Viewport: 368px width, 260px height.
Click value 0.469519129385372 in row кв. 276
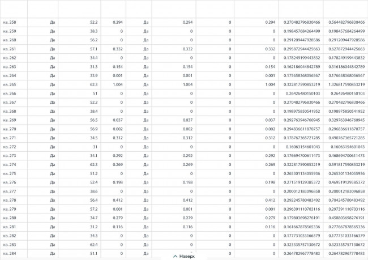pyautogui.click(x=346, y=182)
